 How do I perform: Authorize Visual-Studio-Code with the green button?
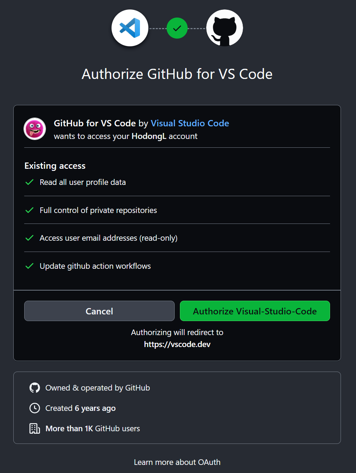(255, 311)
